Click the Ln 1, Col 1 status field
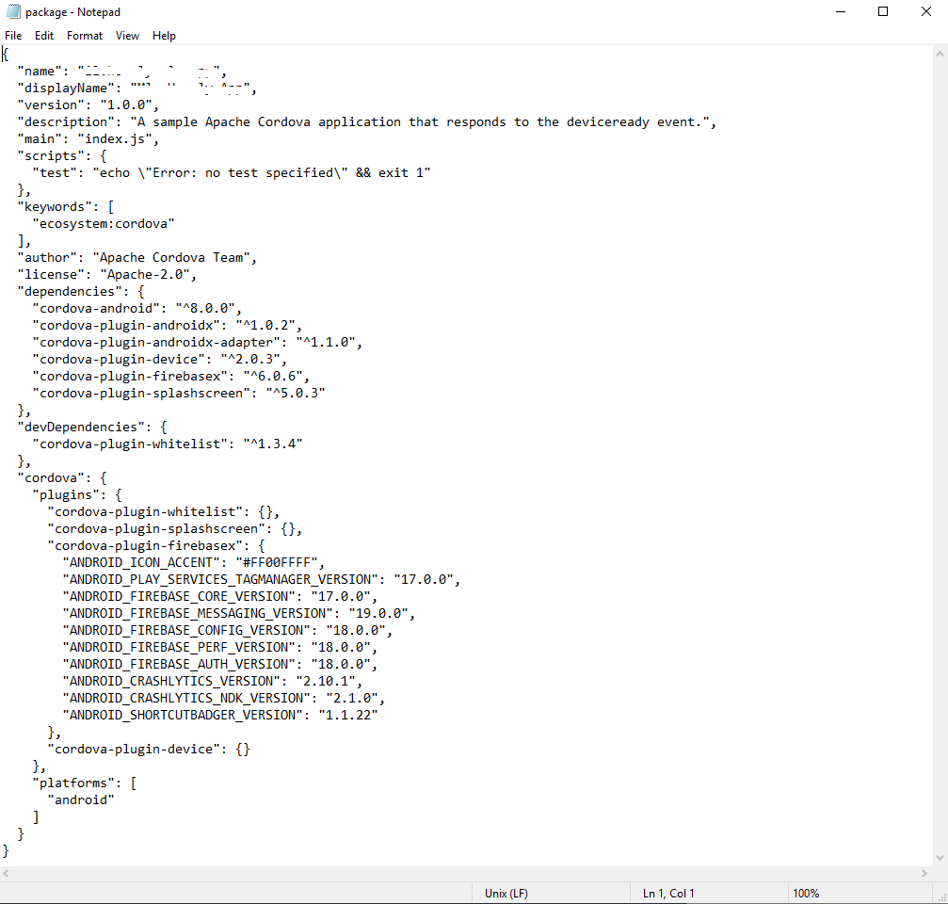The width and height of the screenshot is (948, 904). [667, 893]
